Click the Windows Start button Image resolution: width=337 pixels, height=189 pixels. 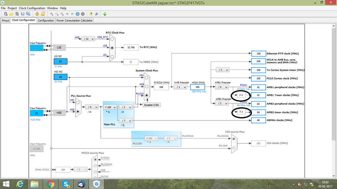[x=6, y=184]
